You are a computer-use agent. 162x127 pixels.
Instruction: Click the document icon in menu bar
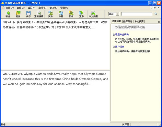[x=3, y=8]
